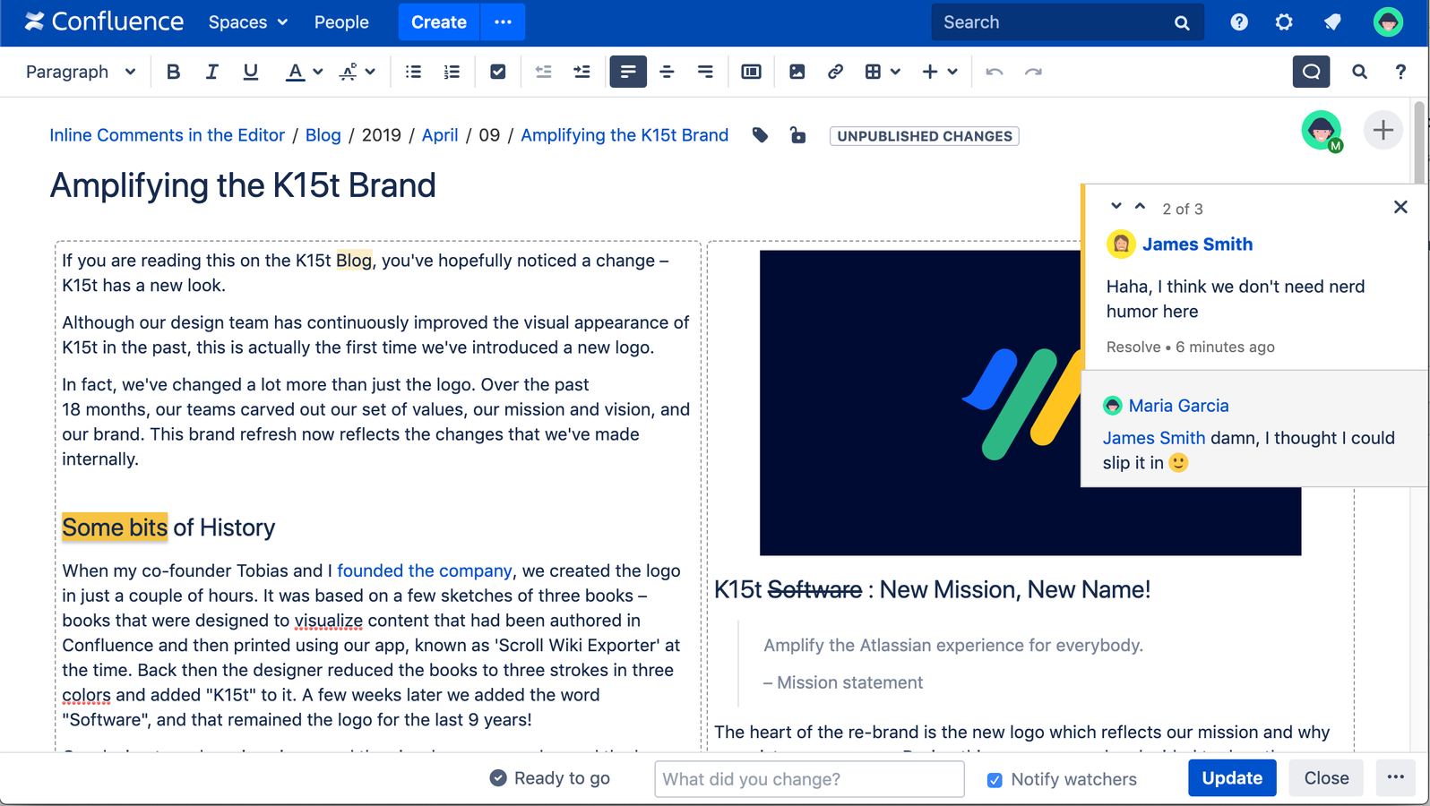Undo the last edit
Screen dimensions: 1430x806
point(995,72)
